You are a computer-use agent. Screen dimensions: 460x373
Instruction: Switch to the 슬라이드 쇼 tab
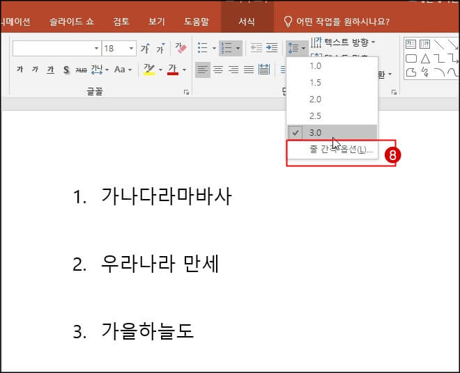pos(72,22)
